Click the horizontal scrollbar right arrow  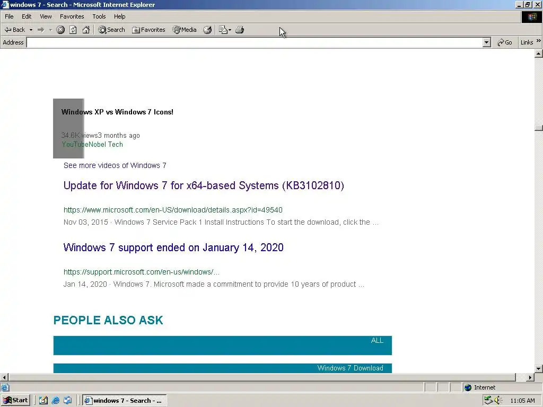tap(530, 377)
